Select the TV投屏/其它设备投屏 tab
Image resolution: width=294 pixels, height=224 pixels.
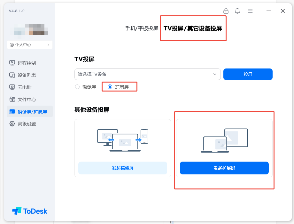point(193,28)
